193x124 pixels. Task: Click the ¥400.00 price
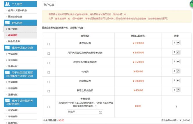point(138,90)
